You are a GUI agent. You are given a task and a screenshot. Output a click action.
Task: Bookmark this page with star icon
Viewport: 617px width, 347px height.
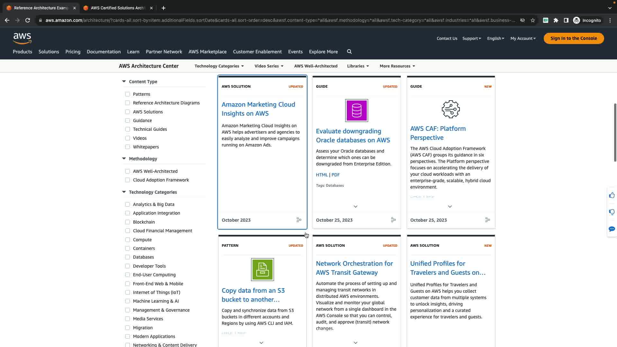[x=533, y=20]
